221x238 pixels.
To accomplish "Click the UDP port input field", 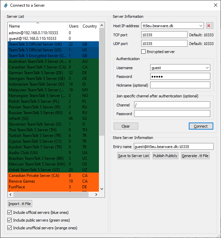I will coord(164,44).
